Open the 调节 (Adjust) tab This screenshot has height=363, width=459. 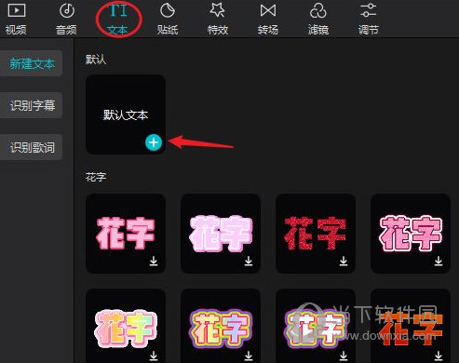(x=369, y=19)
